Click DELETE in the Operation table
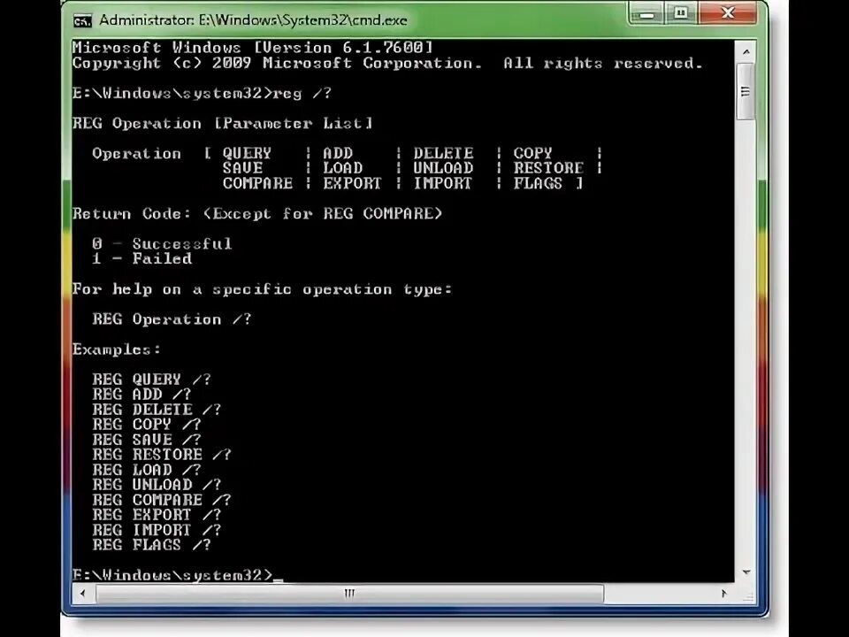The image size is (849, 637). tap(443, 153)
